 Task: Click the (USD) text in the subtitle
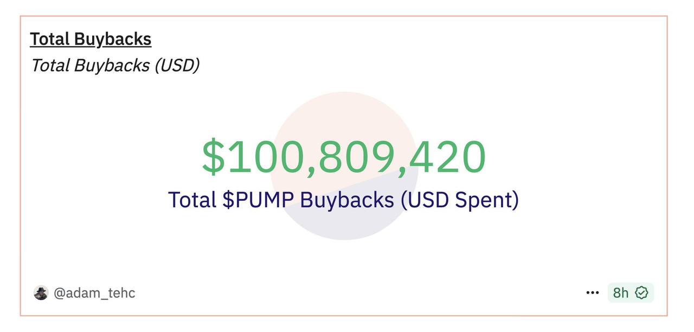(x=177, y=66)
